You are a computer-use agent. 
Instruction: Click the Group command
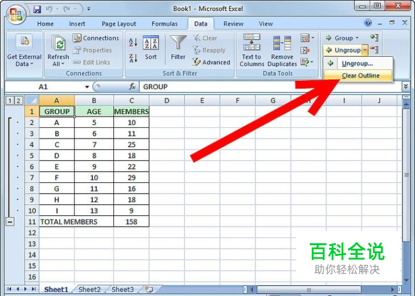[339, 38]
